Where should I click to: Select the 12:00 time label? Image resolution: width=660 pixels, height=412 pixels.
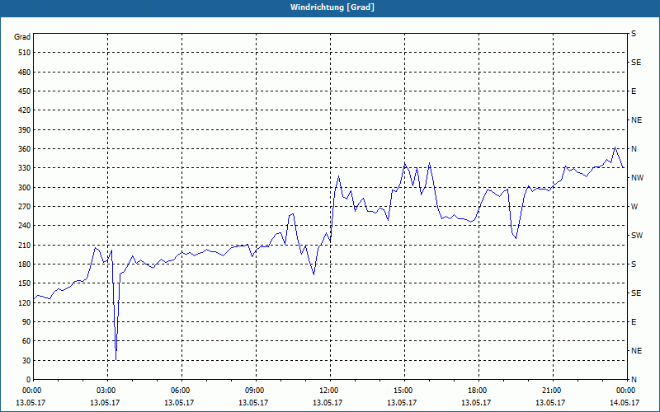point(328,391)
